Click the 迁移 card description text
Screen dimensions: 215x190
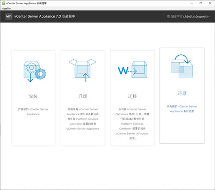click(x=132, y=124)
